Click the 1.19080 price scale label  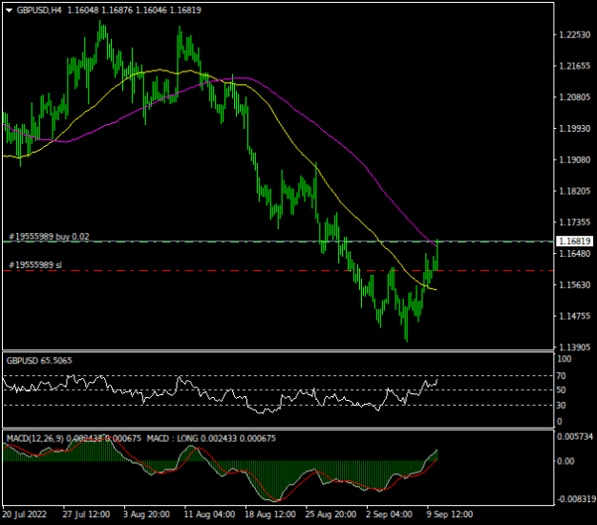coord(574,159)
